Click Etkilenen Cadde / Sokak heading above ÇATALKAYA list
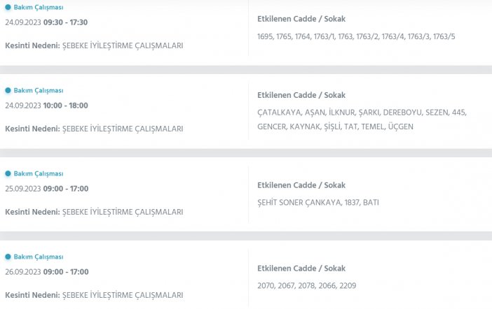This screenshot has width=492, height=309. [x=301, y=95]
